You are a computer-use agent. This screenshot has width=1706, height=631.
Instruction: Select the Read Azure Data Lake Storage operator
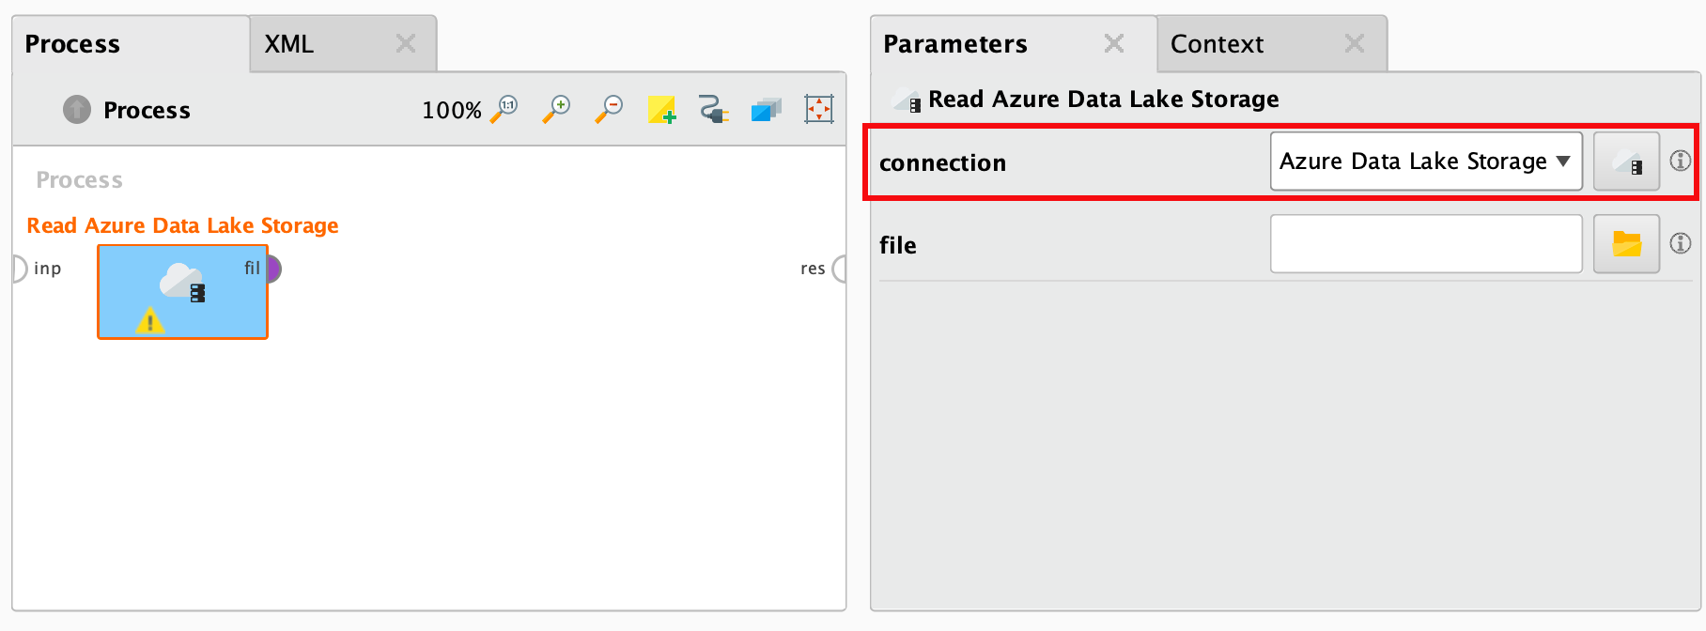pos(183,292)
